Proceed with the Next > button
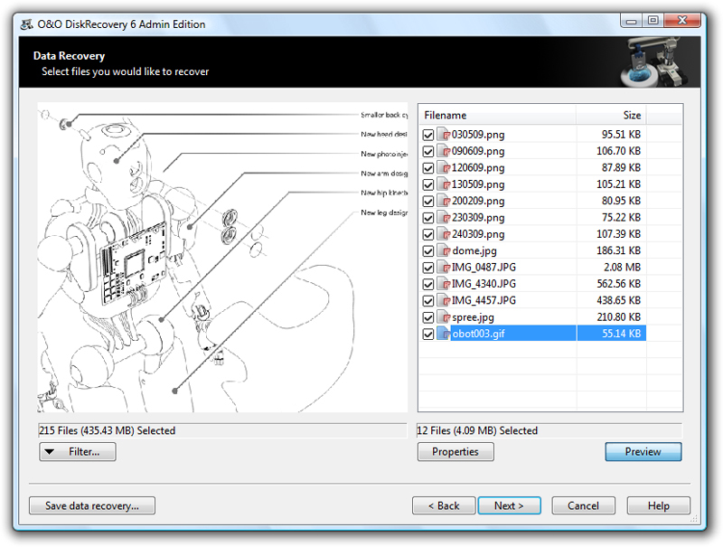This screenshot has height=547, width=723. [x=509, y=506]
